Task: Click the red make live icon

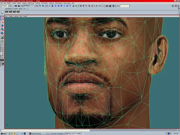Action: coord(92,6)
